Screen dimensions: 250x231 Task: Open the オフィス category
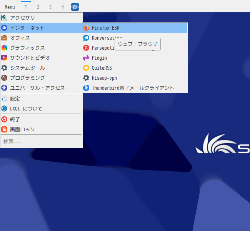(x=41, y=38)
